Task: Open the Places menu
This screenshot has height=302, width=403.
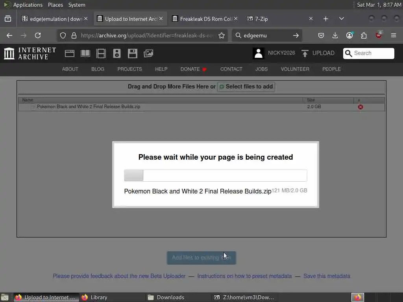Action: point(55,5)
